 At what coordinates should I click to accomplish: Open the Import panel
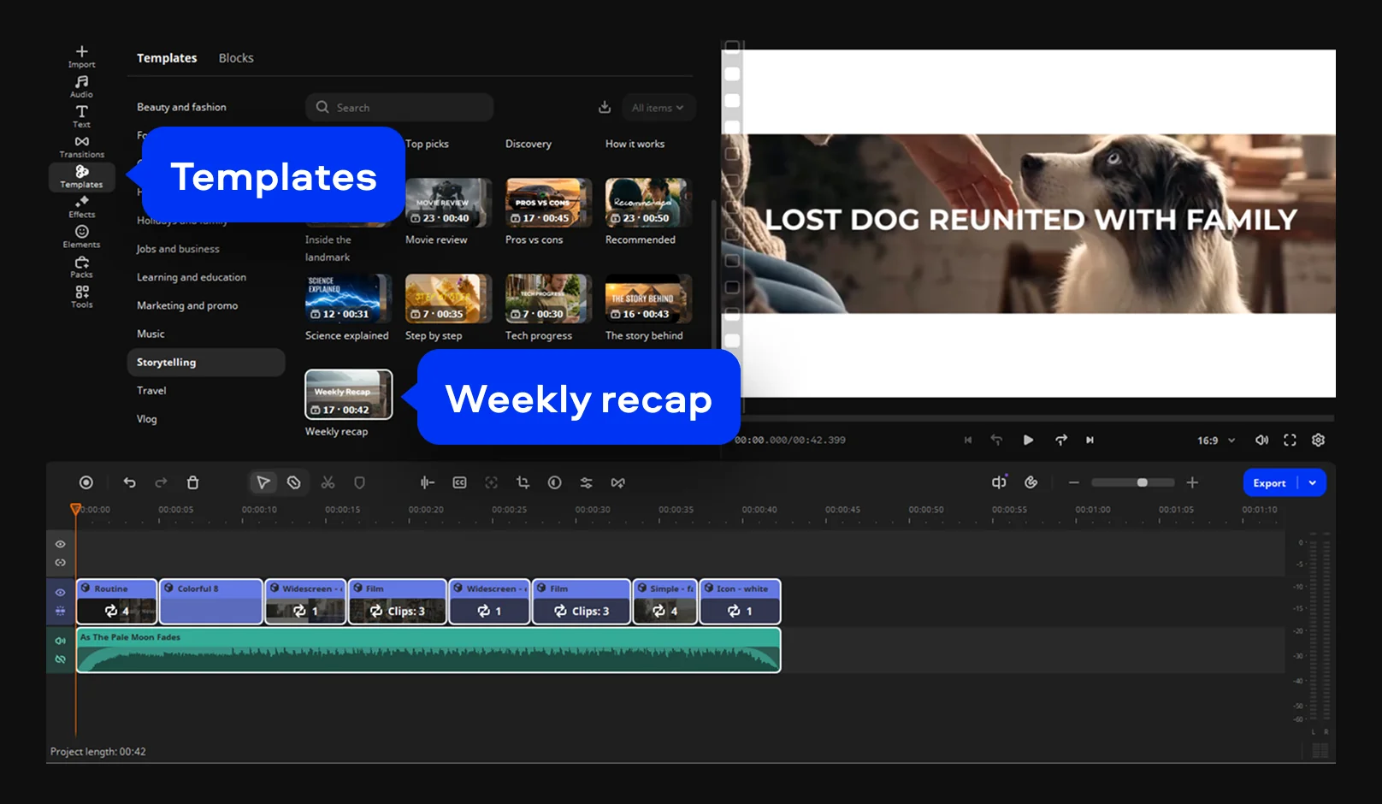tap(81, 56)
